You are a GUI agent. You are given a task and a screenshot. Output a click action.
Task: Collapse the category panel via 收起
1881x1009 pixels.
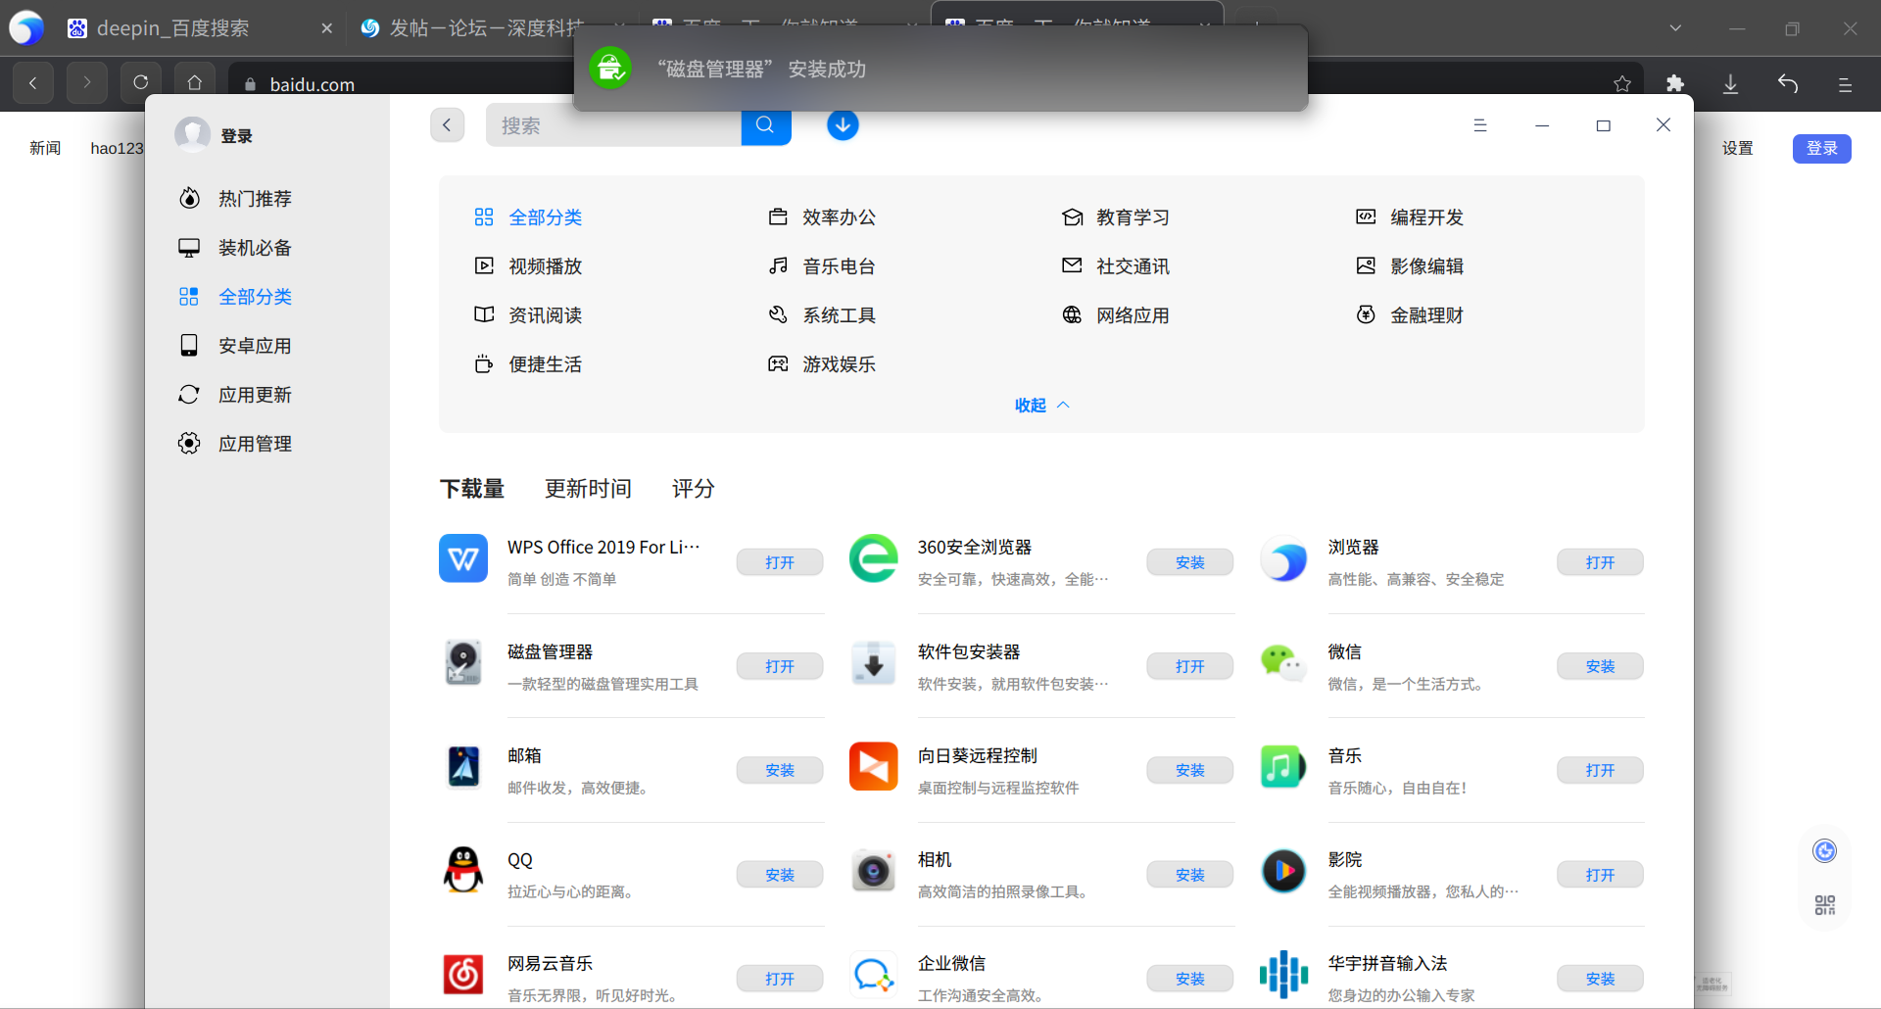(1040, 405)
